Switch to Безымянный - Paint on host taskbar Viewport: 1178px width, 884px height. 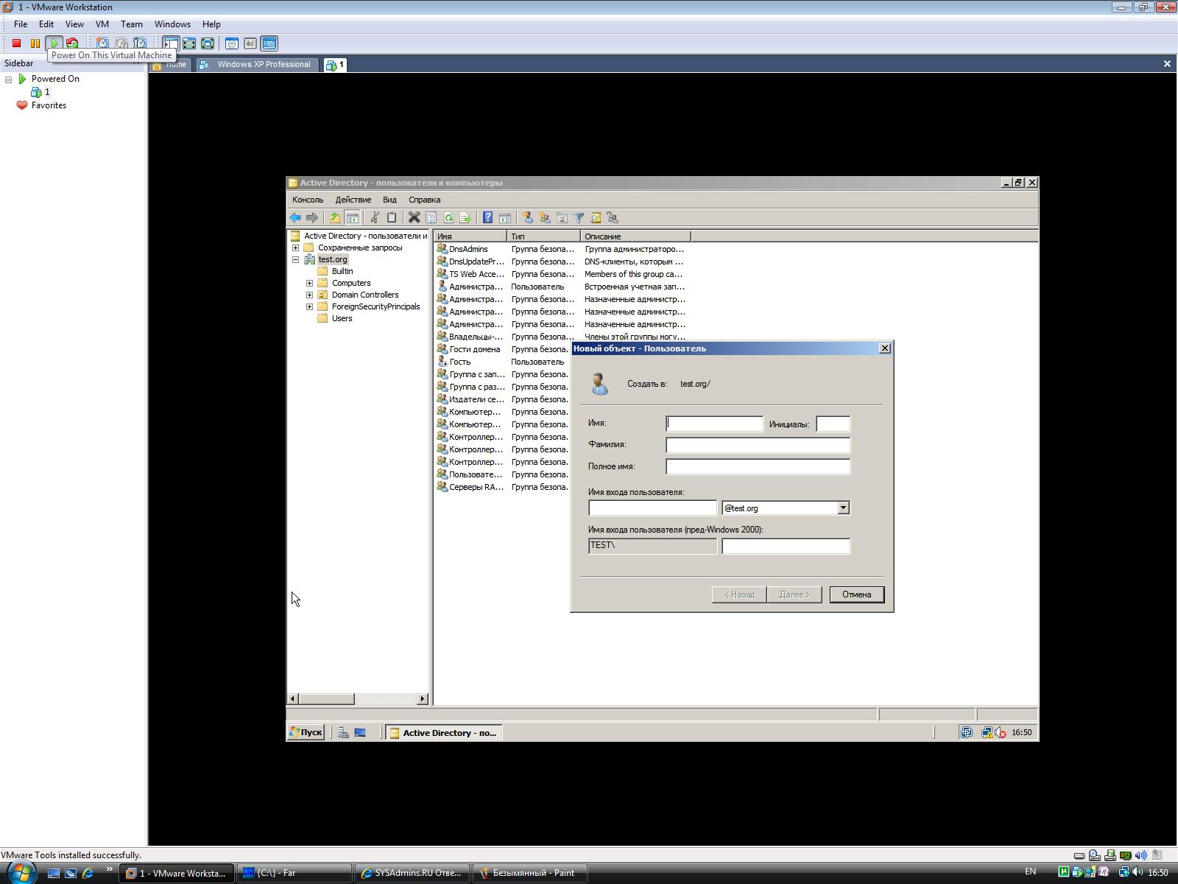click(x=529, y=873)
